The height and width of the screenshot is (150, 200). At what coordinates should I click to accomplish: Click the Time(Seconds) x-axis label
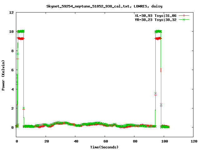(104, 147)
